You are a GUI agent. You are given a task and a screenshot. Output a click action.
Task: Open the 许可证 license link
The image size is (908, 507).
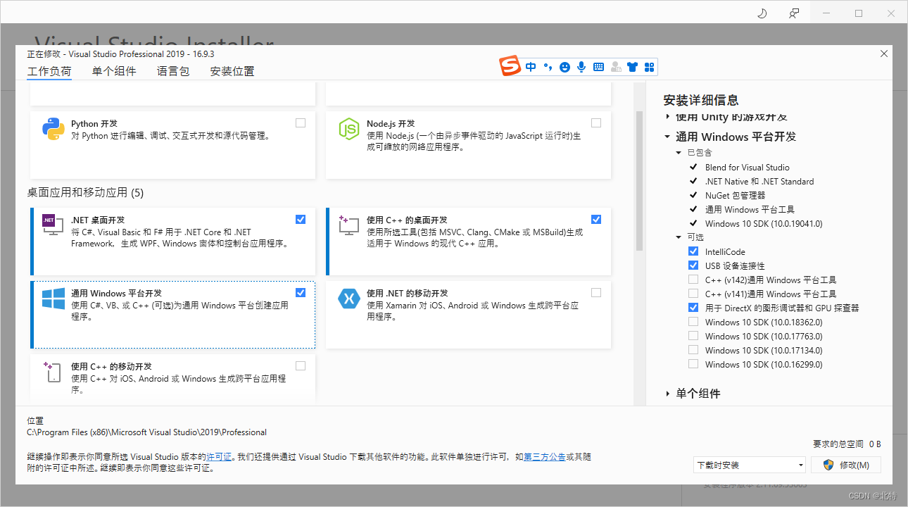coord(219,457)
